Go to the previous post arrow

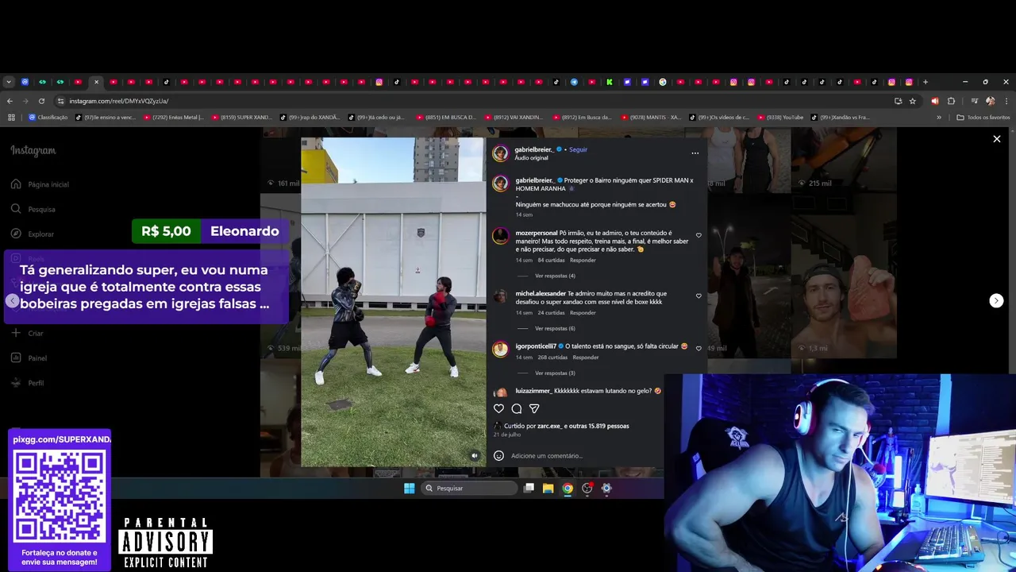tap(12, 300)
